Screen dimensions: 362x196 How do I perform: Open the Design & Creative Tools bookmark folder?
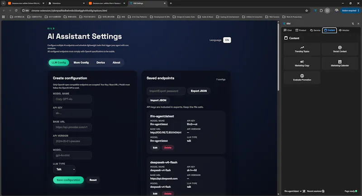point(184,17)
